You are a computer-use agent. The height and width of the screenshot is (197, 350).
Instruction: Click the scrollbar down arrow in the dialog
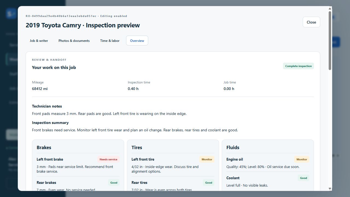pyautogui.click(x=330, y=189)
